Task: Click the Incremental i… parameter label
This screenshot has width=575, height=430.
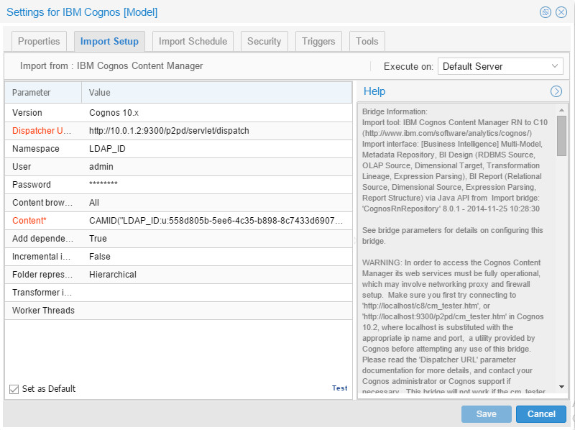Action: point(41,257)
